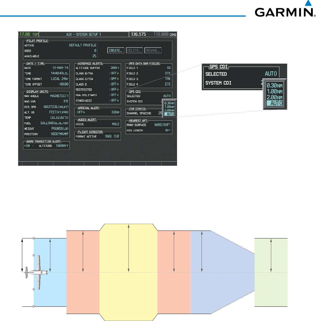Select BARO transition ALTITUDE 18000FT value

(62, 146)
